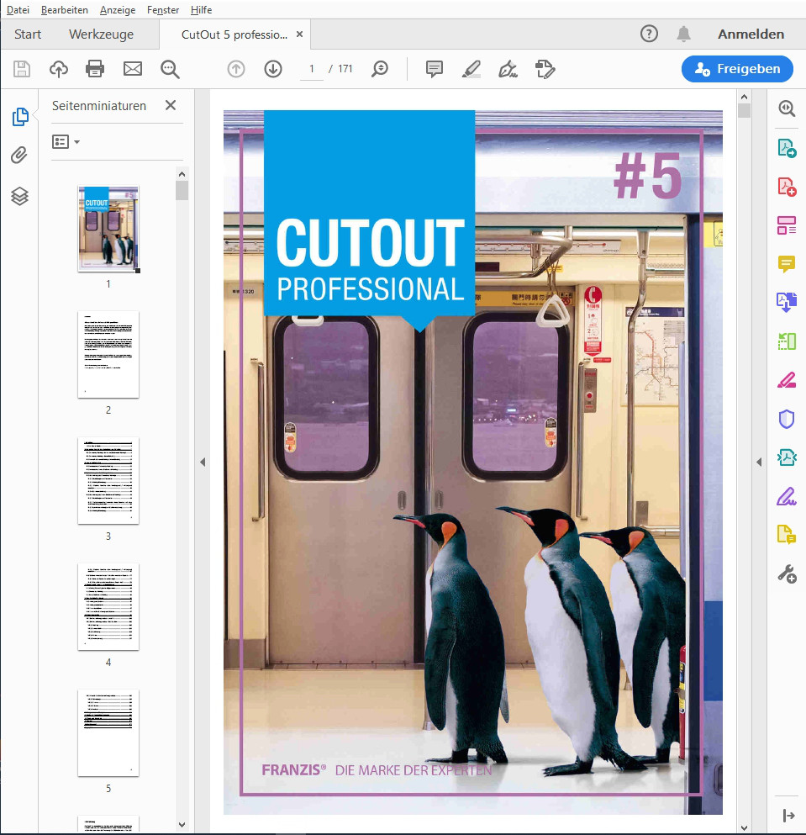806x835 pixels.
Task: Select page 4 thumbnail
Action: (108, 607)
